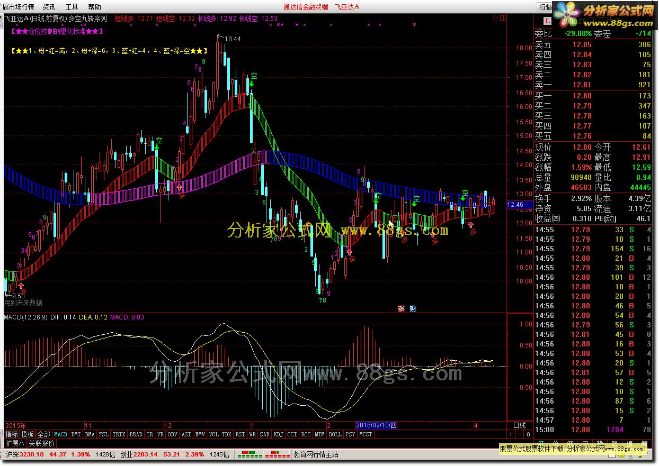
Task: Click the plus zoom button under 日线
Action: 511,434
